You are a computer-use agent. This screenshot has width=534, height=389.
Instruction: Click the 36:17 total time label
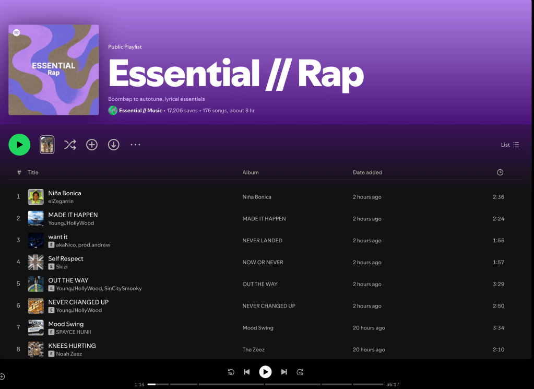393,384
